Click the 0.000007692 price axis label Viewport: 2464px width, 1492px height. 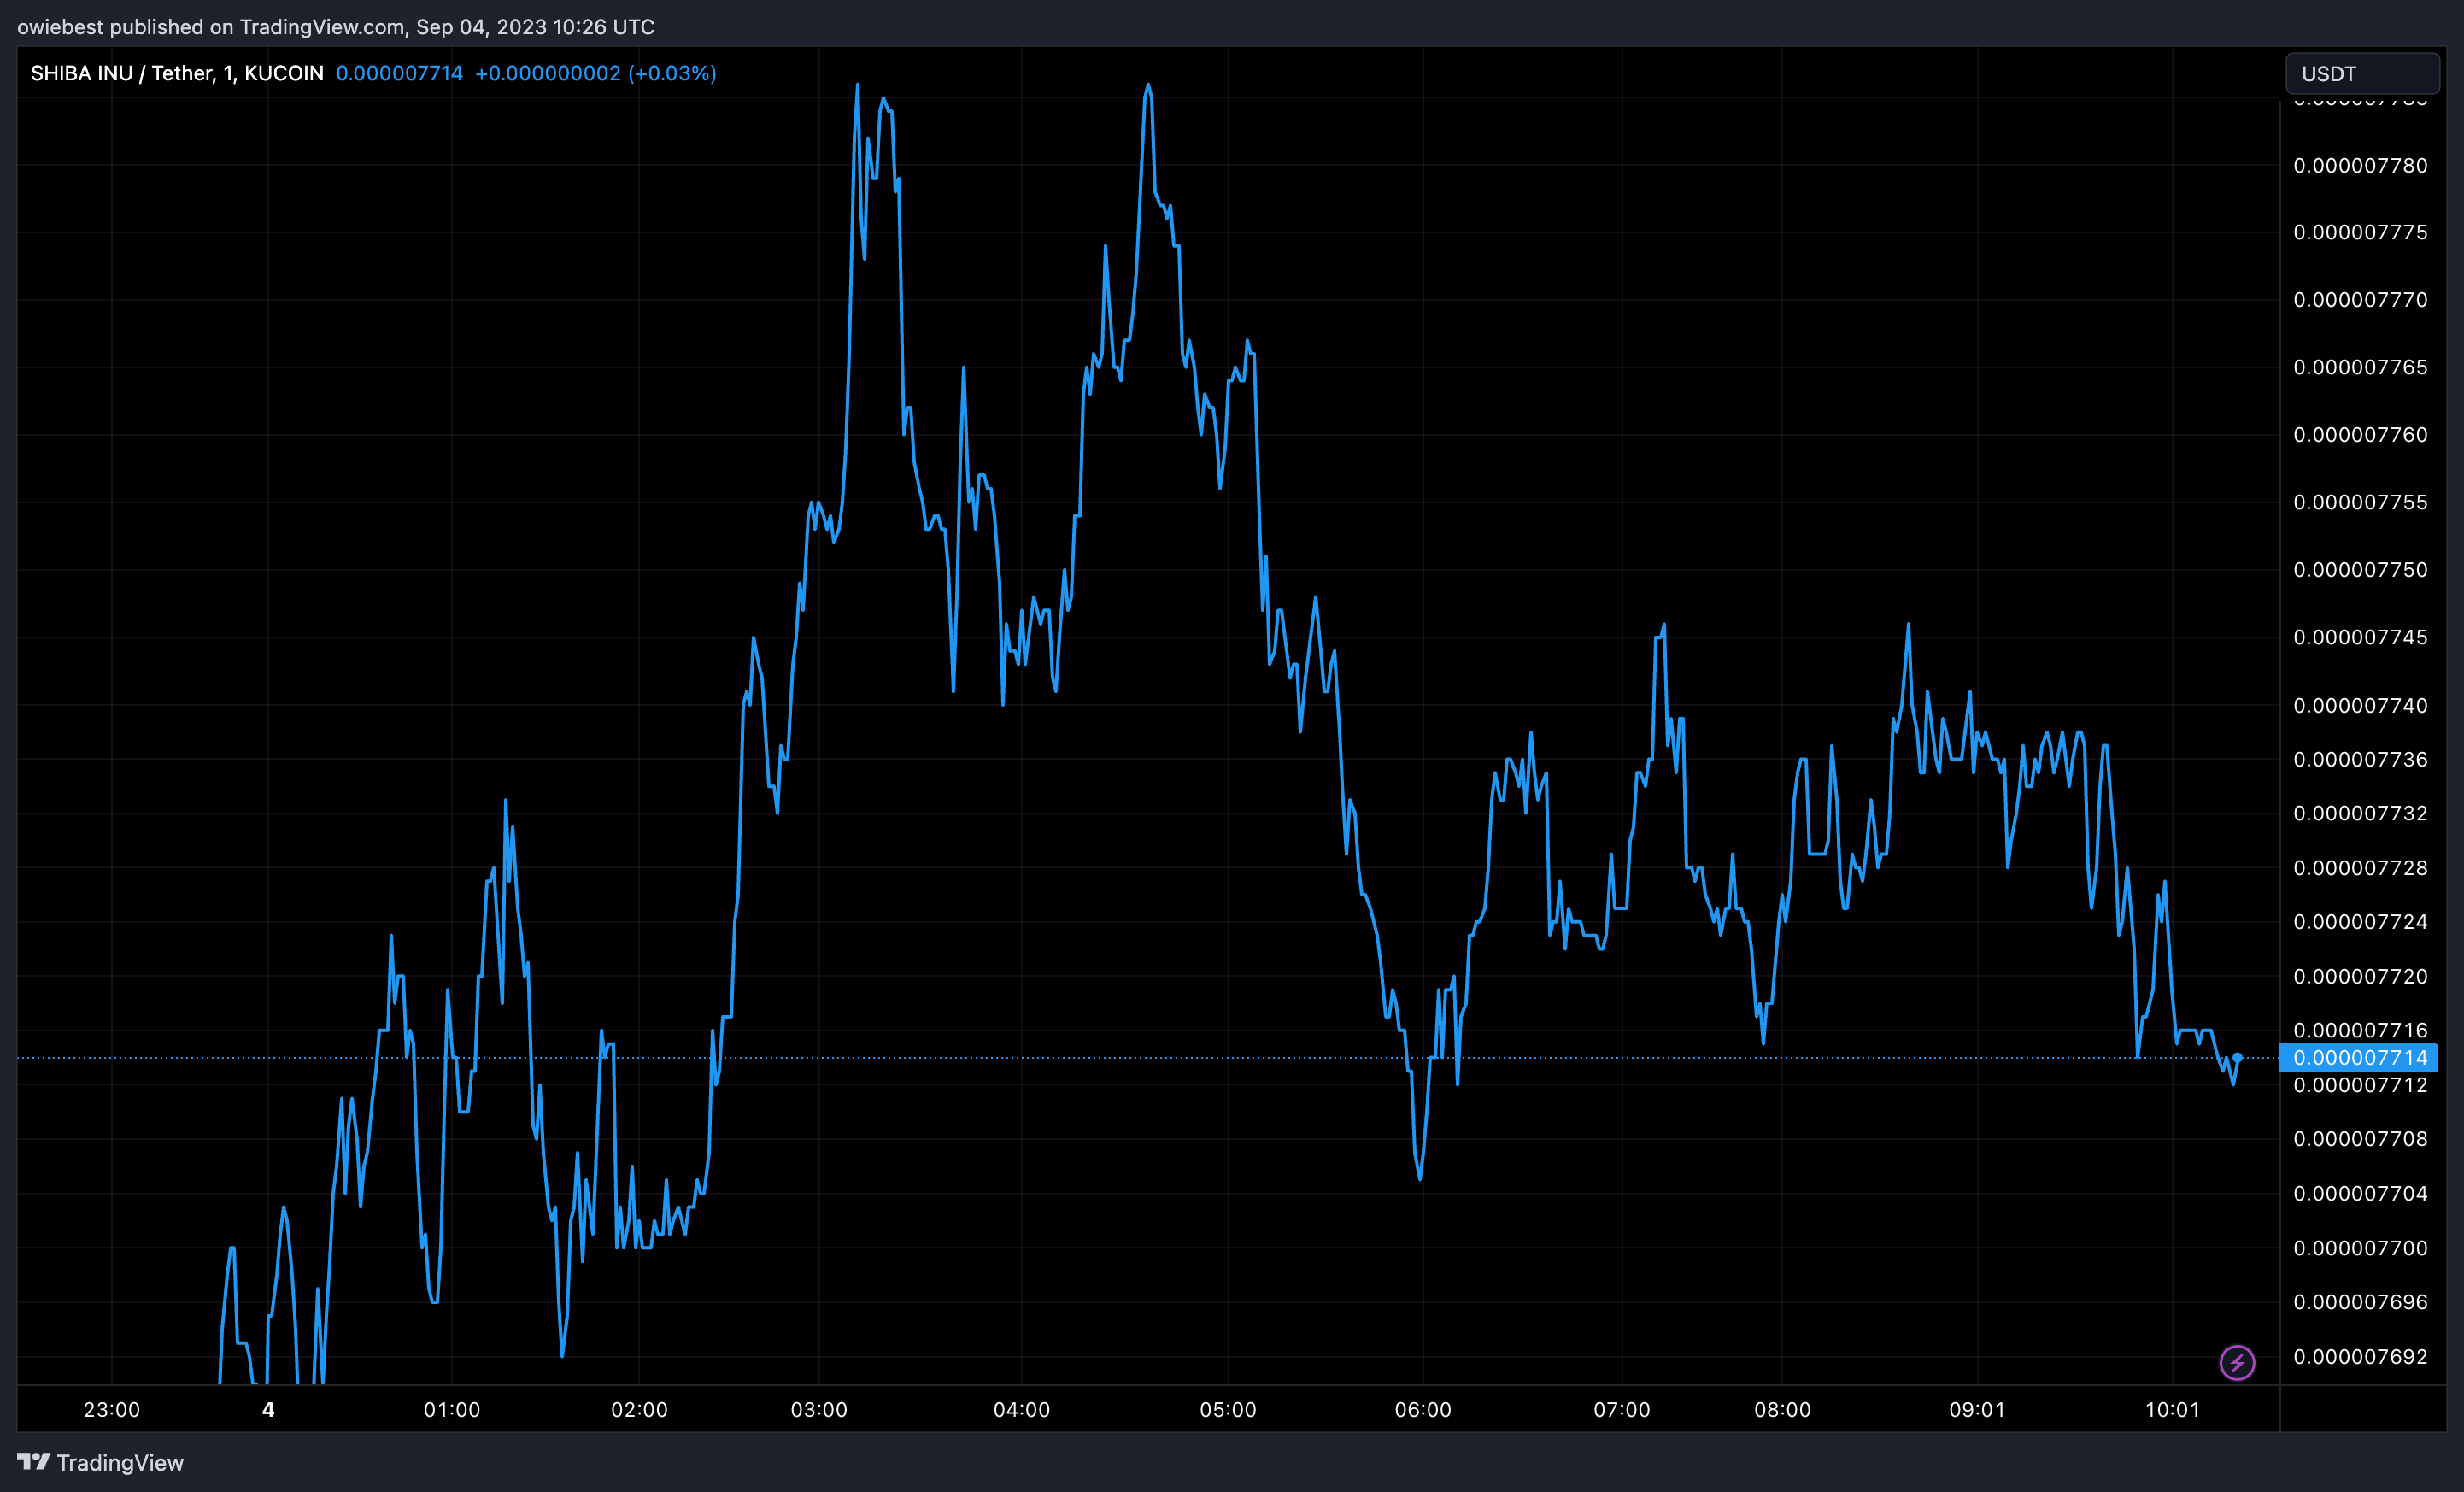click(2360, 1356)
